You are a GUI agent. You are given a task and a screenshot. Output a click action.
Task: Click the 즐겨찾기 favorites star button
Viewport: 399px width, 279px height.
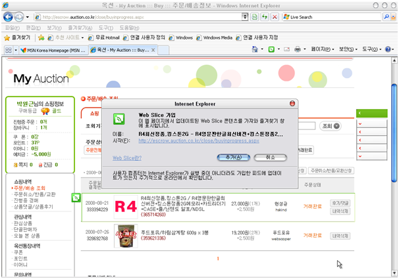[x=17, y=38]
